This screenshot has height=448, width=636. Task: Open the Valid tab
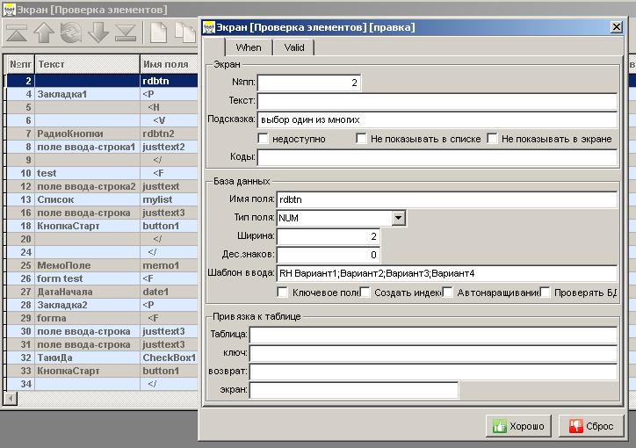point(294,48)
